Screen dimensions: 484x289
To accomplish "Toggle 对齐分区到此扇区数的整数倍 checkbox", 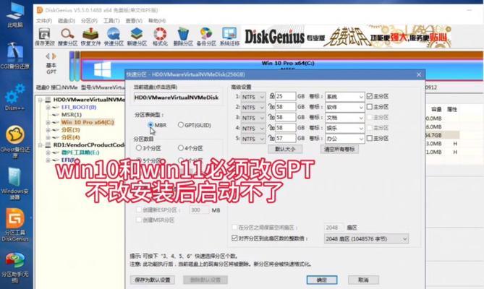I will tap(234, 238).
